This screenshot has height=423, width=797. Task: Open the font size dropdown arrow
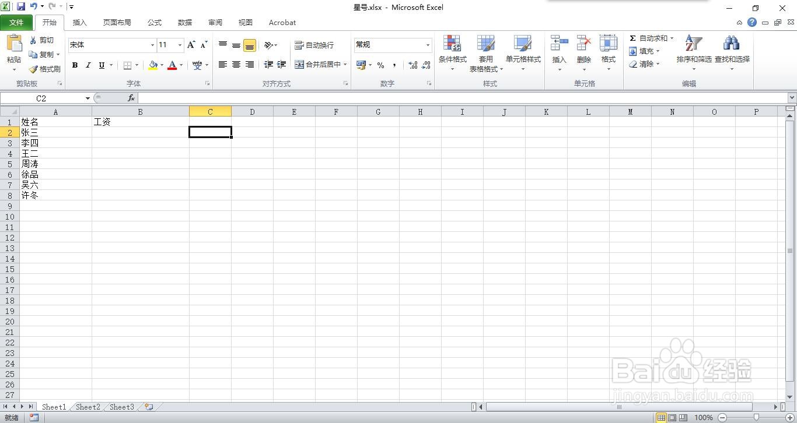(180, 45)
